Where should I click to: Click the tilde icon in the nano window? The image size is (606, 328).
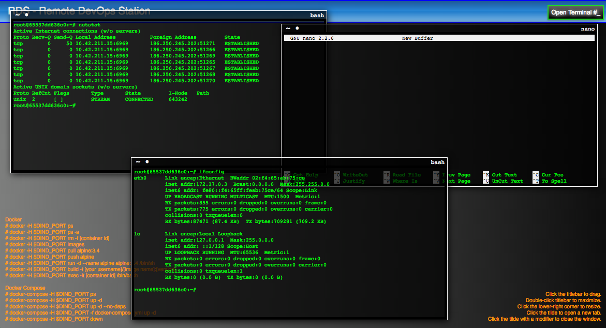(288, 28)
